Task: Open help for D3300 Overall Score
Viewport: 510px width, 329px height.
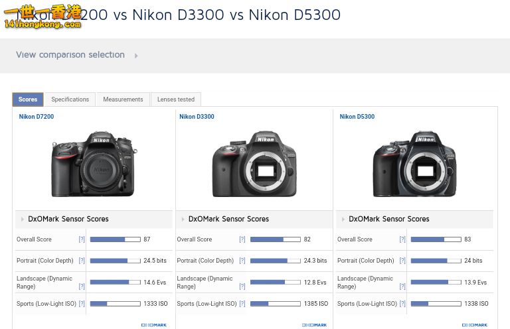Action: pos(242,239)
